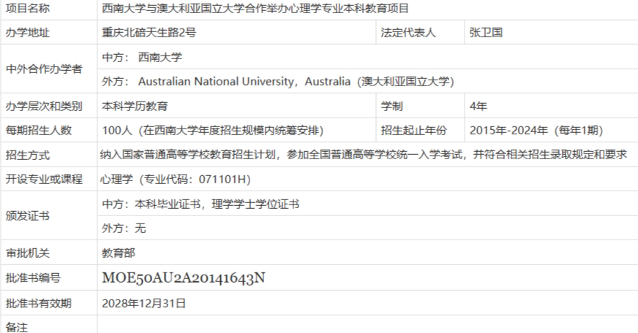
Task: Select the 备注 label
Action: coord(17,327)
